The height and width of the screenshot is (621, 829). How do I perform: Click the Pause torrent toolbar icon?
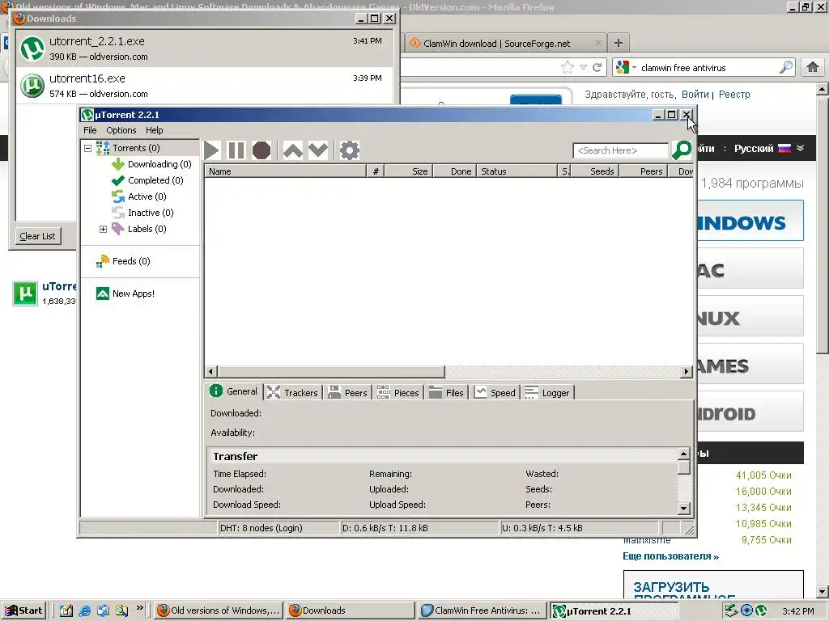(x=236, y=150)
